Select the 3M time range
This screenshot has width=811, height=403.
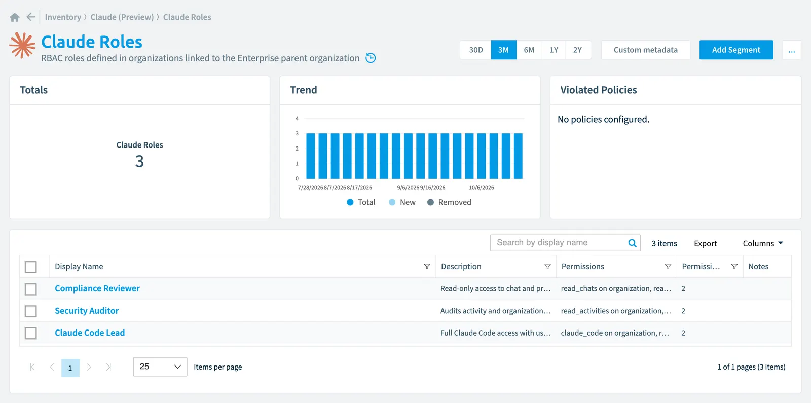pyautogui.click(x=503, y=50)
